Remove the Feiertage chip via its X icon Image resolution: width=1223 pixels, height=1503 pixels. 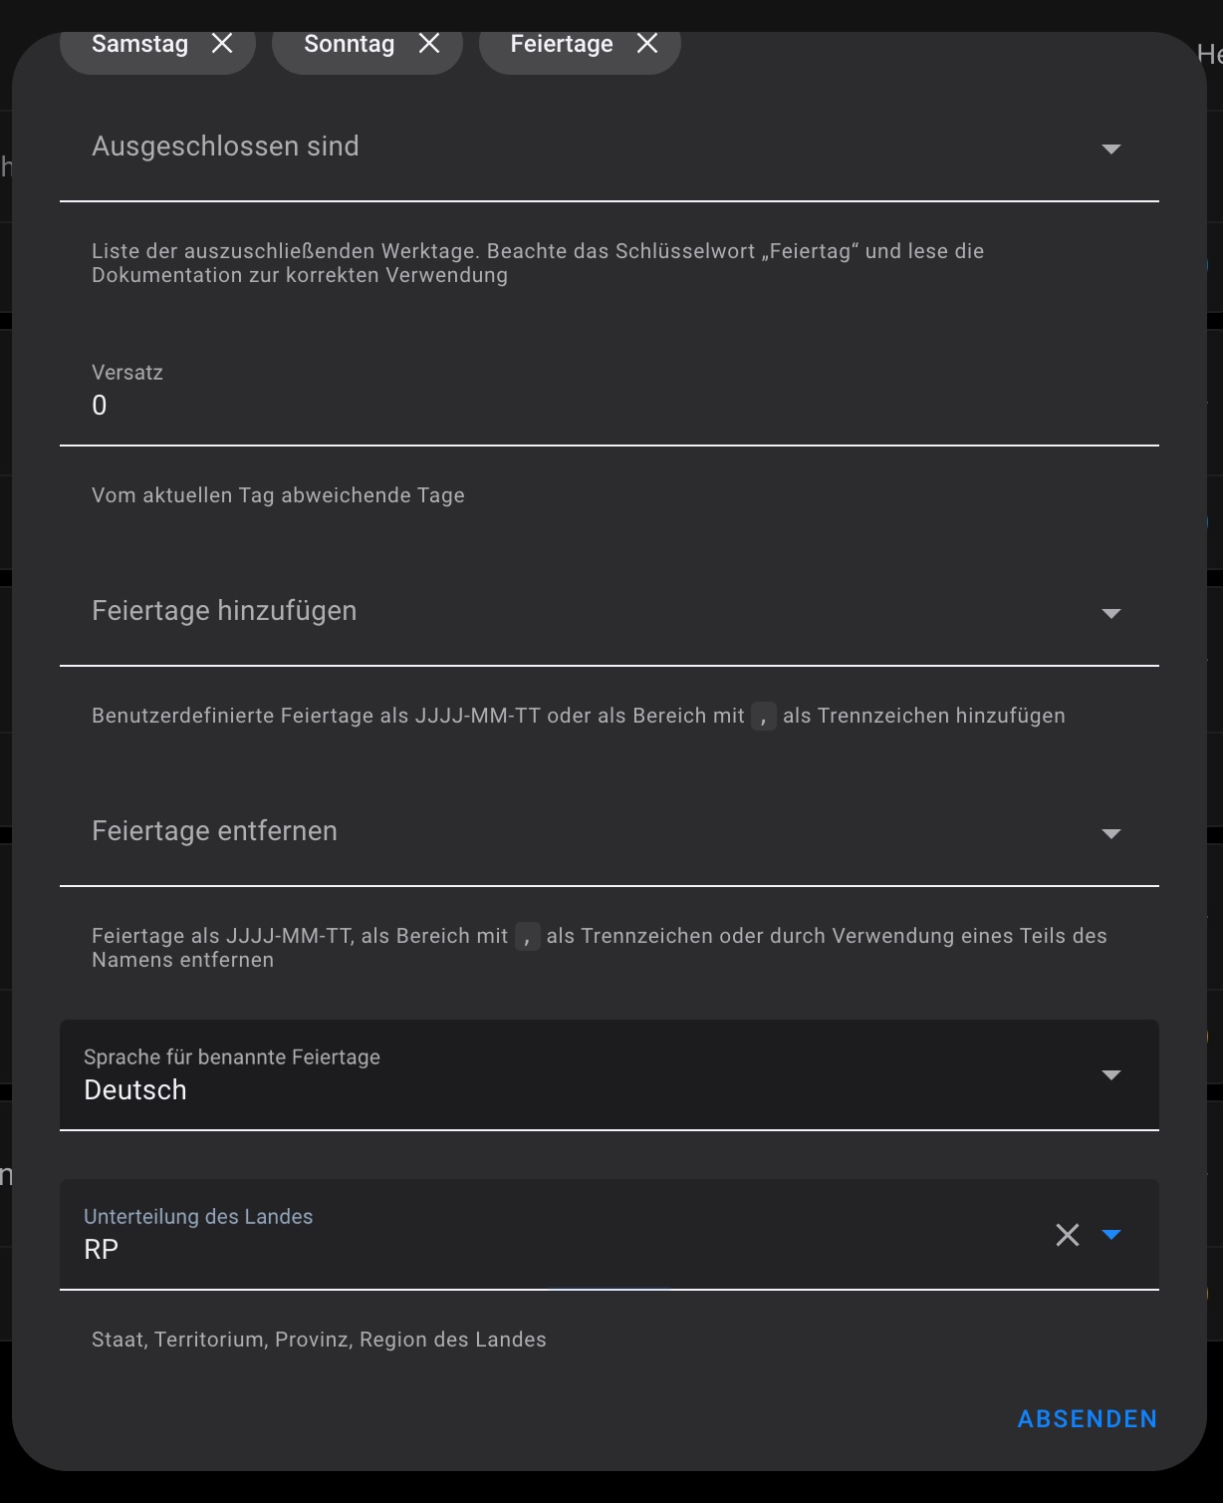pos(646,44)
